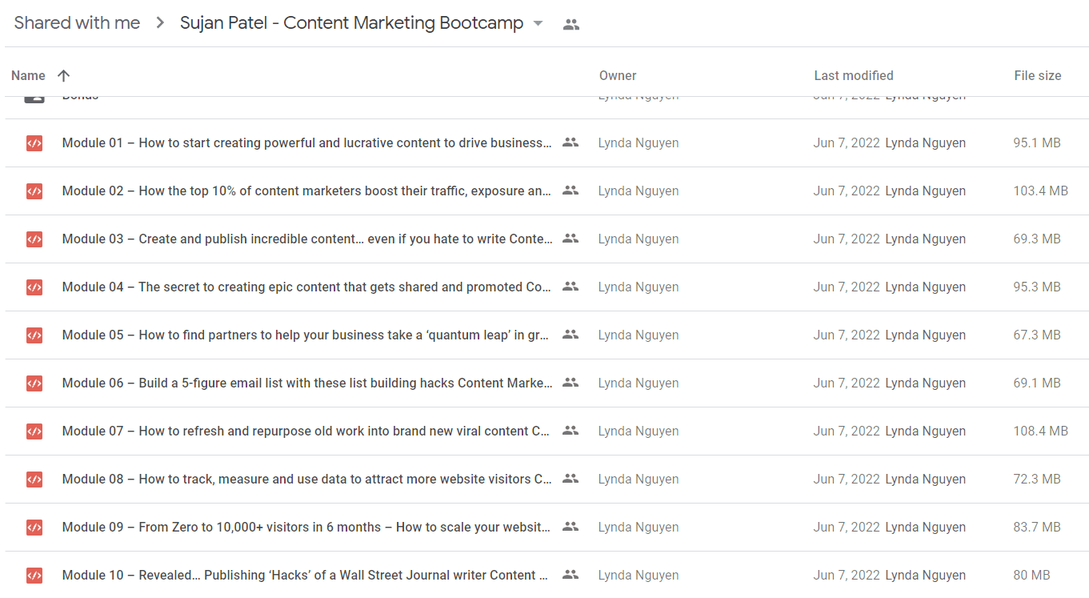Screen dimensions: 1089x598
Task: Click the shared people icon beside folder title
Action: 571,24
